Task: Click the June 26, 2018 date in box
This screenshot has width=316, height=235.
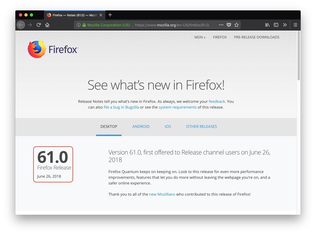Action: 49,176
